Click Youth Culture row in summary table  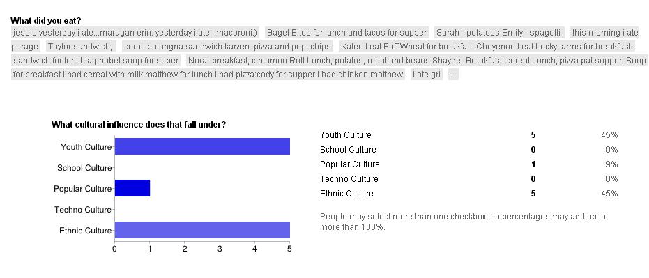click(x=468, y=135)
